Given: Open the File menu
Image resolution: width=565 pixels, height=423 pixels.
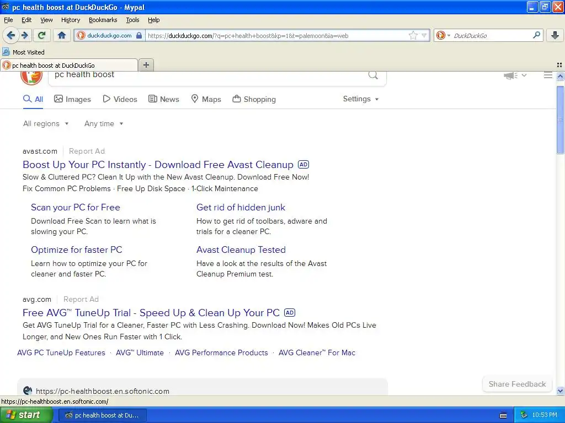Looking at the screenshot, I should 8,20.
